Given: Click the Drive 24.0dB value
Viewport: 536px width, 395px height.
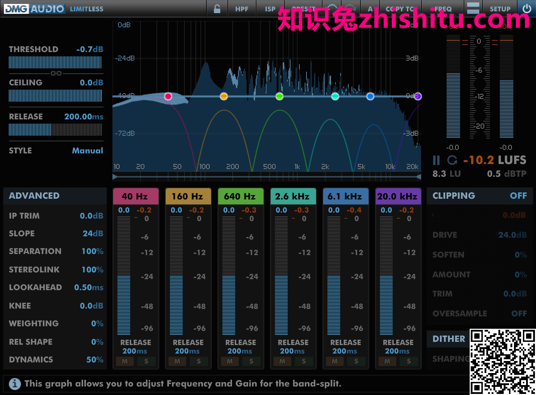Looking at the screenshot, I should click(513, 235).
